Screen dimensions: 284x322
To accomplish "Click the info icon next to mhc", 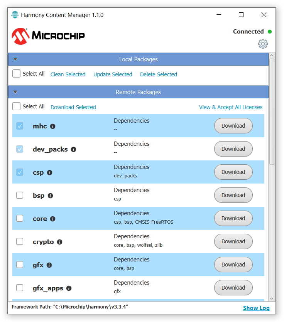I will (x=53, y=126).
